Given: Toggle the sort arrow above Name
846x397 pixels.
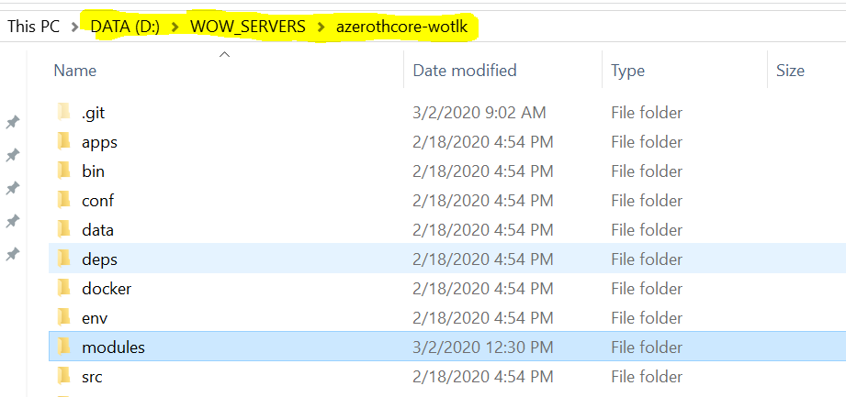Looking at the screenshot, I should coord(225,54).
